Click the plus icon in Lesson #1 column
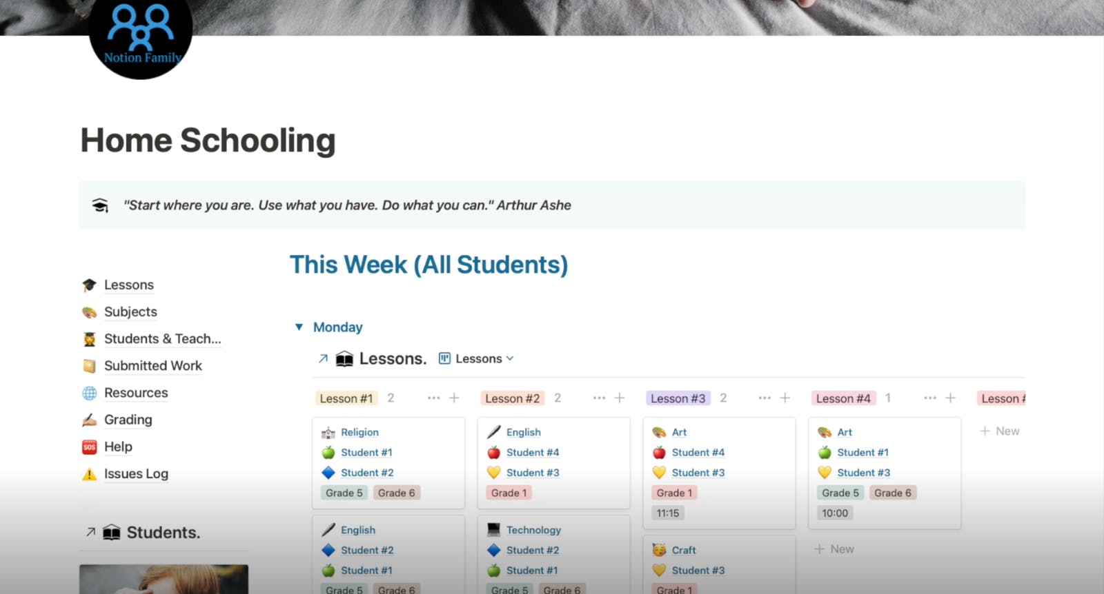Image resolution: width=1104 pixels, height=594 pixels. tap(454, 398)
